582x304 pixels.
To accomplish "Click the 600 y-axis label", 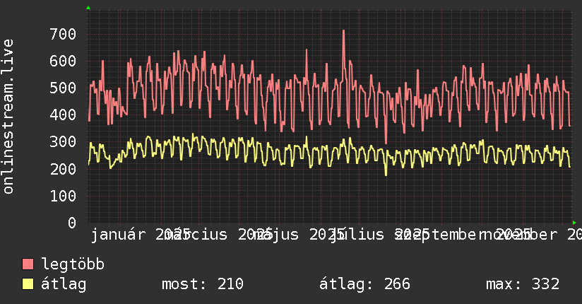I will point(63,61).
